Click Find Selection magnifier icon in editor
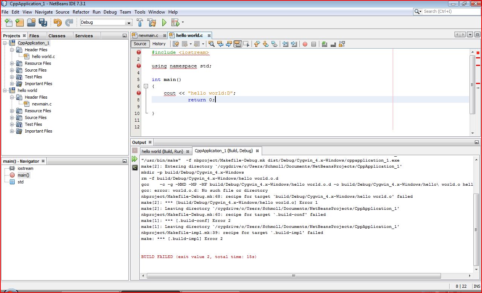The height and width of the screenshot is (293, 482). [212, 44]
